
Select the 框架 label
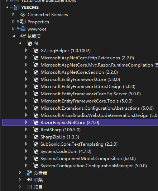[x=38, y=180]
